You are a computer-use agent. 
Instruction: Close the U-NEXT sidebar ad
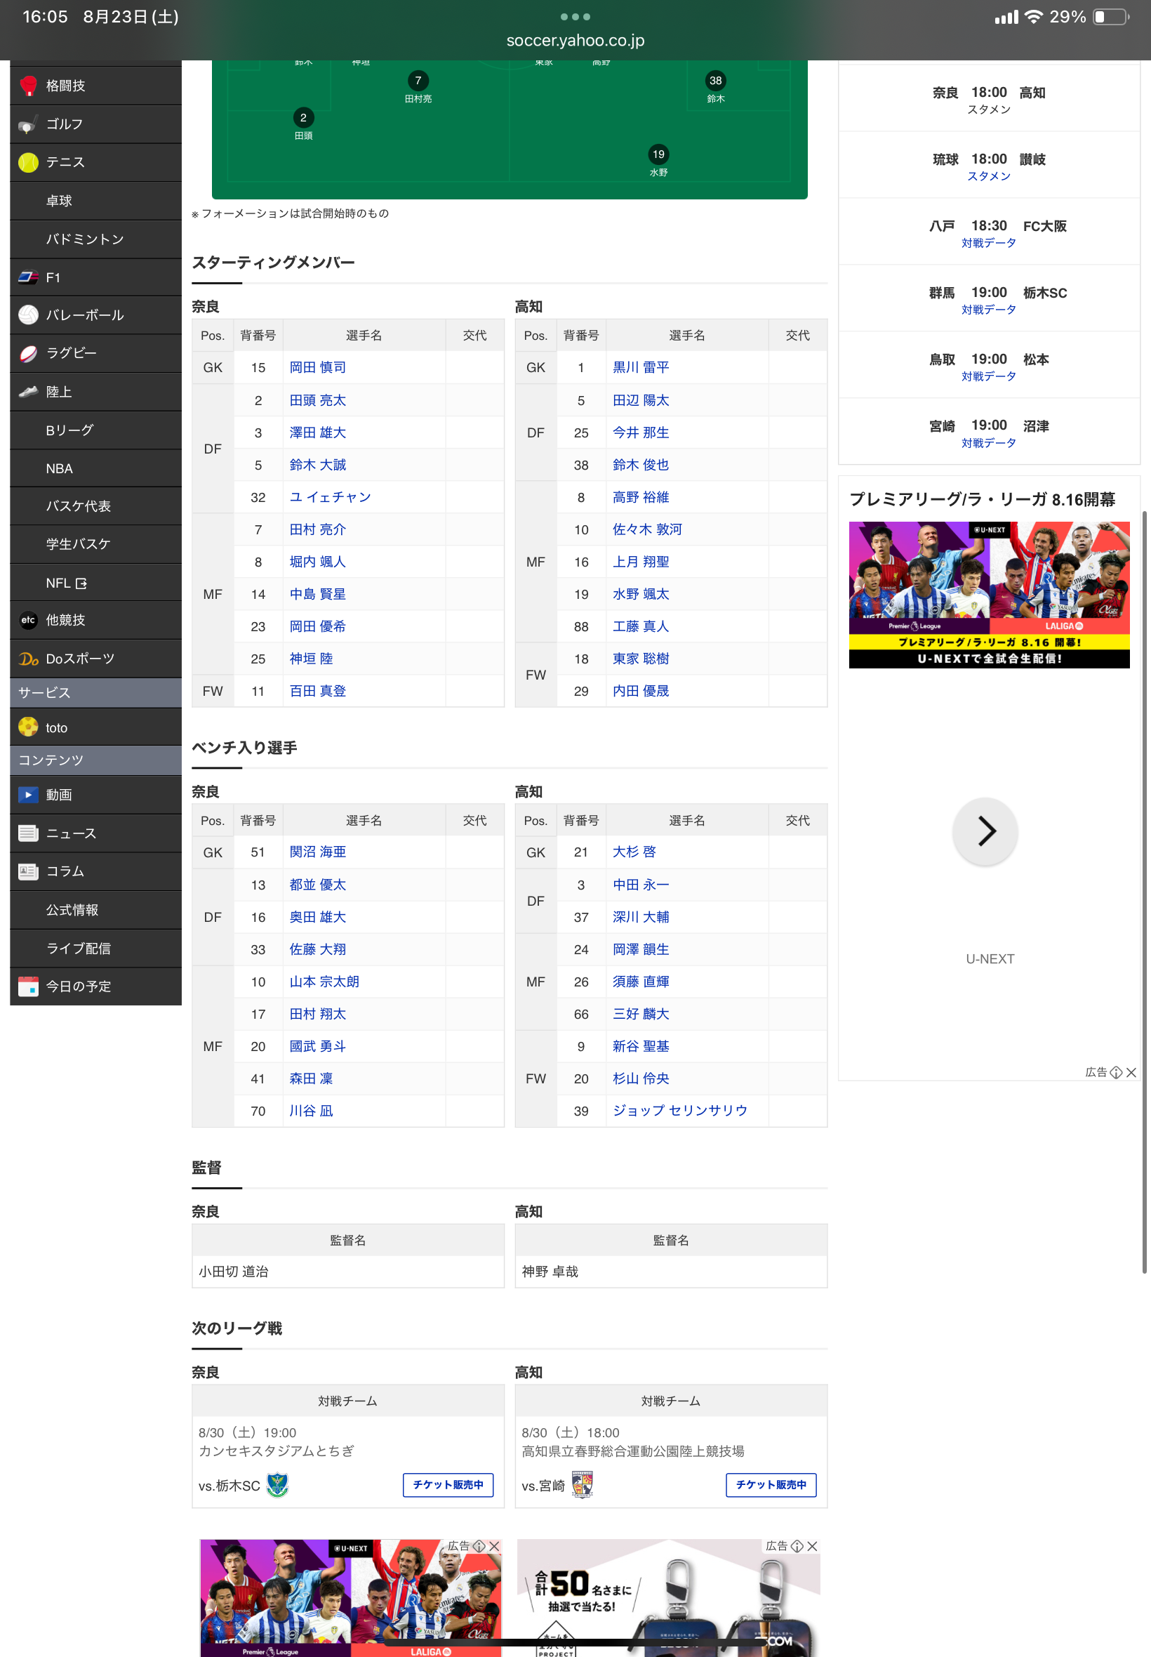coord(1131,1072)
